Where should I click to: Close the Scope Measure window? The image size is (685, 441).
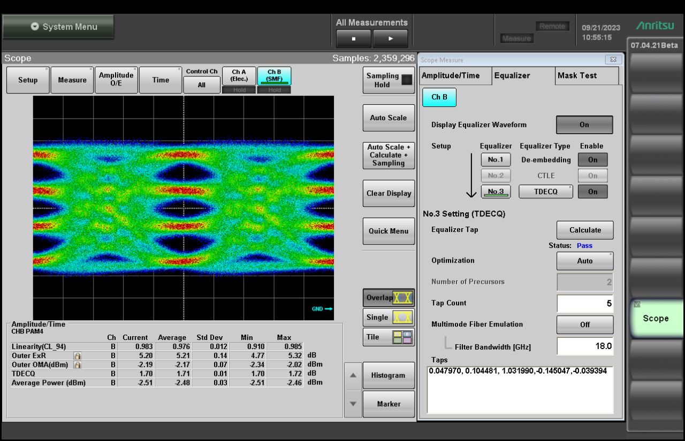[x=612, y=59]
